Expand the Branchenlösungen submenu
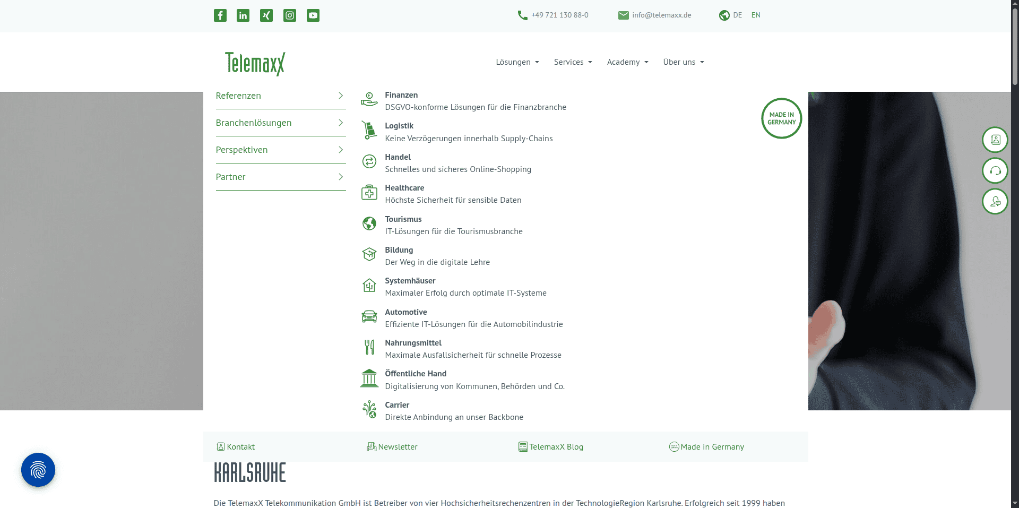 click(x=281, y=123)
